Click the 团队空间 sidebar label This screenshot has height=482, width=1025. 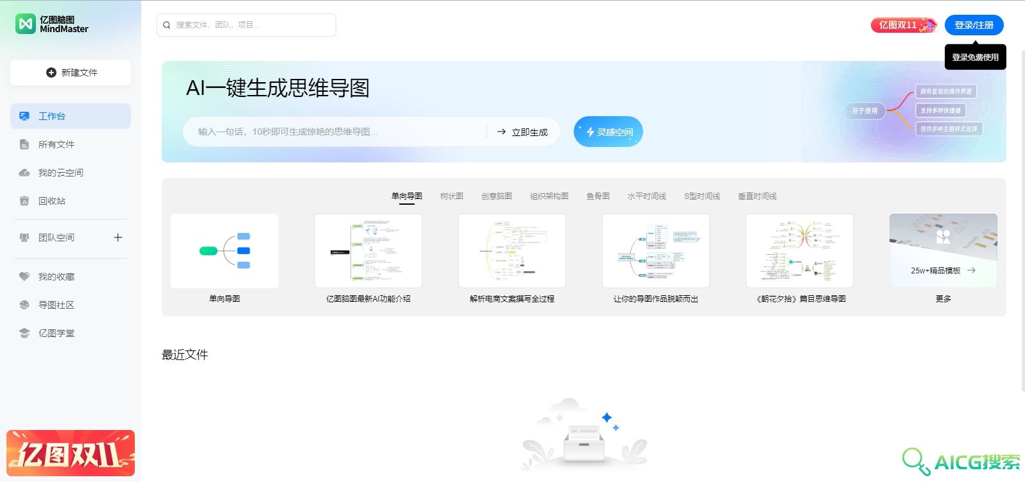click(56, 237)
